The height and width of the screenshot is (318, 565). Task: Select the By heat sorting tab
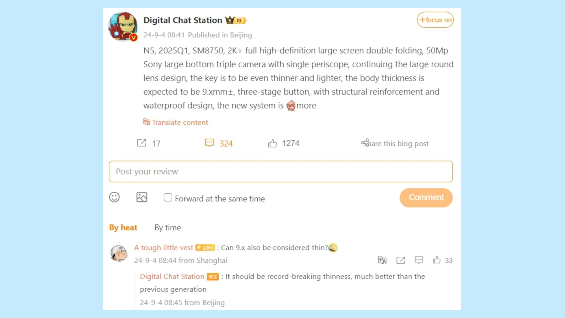[x=123, y=228]
